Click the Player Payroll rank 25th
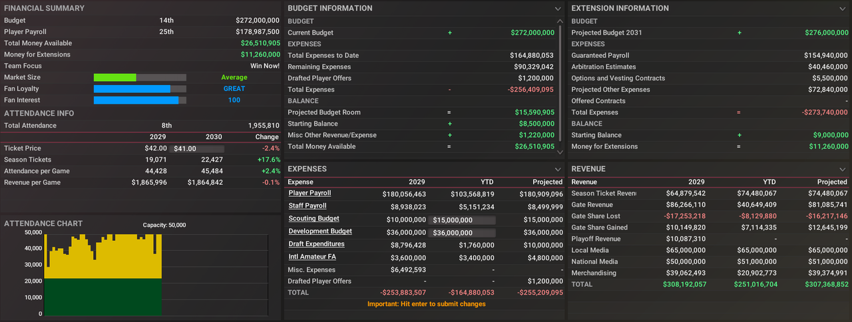This screenshot has height=322, width=852. 166,32
